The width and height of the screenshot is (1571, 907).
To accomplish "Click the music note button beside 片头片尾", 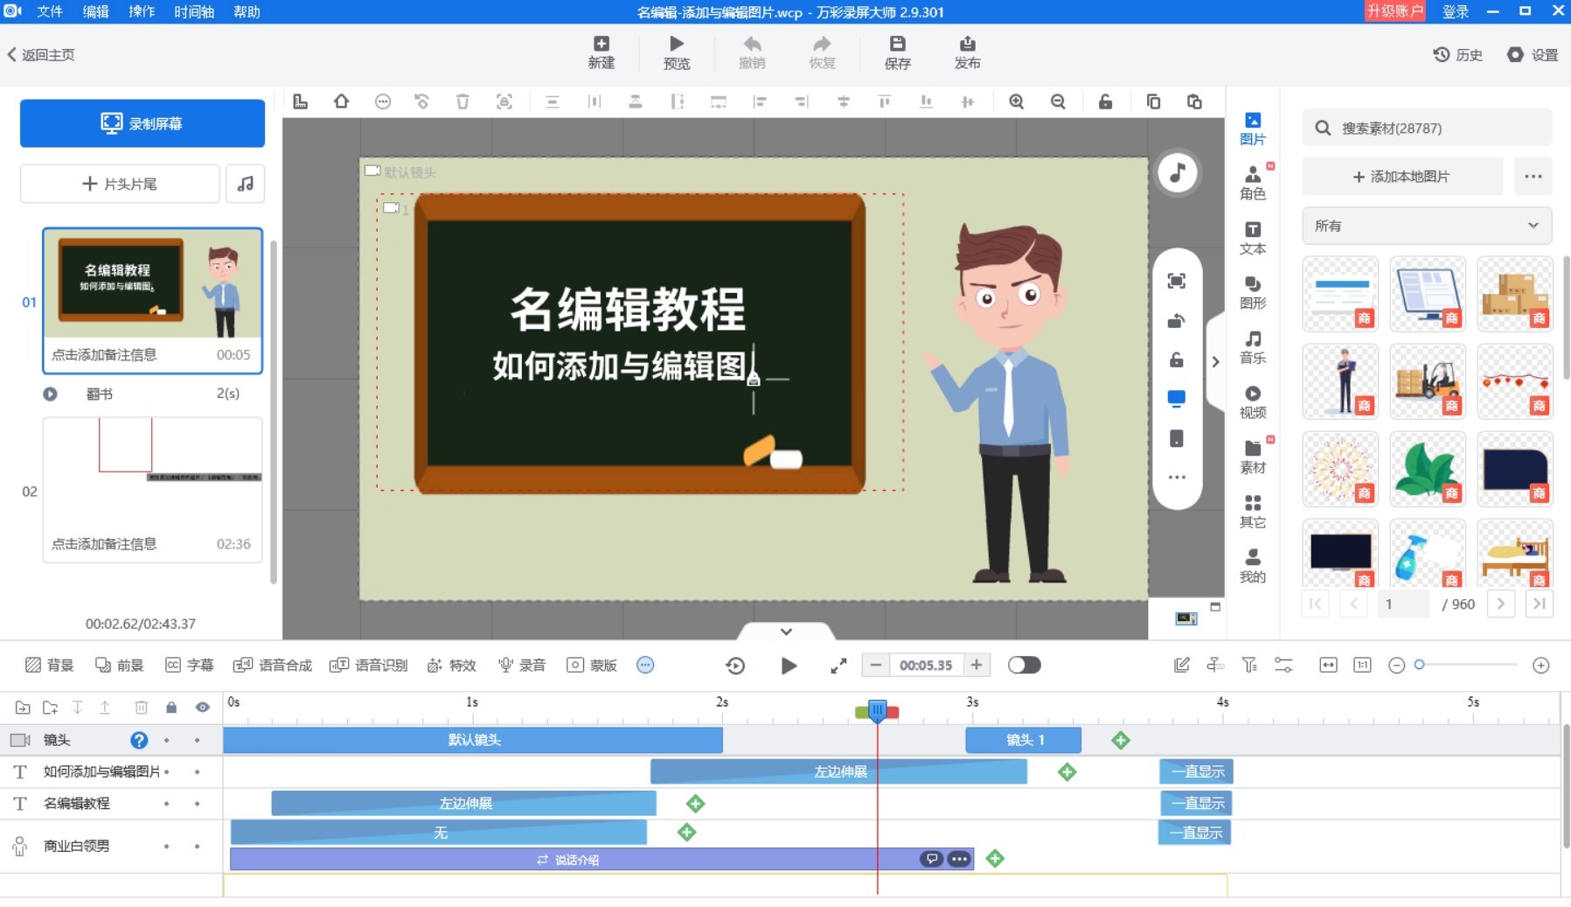I will coord(246,184).
